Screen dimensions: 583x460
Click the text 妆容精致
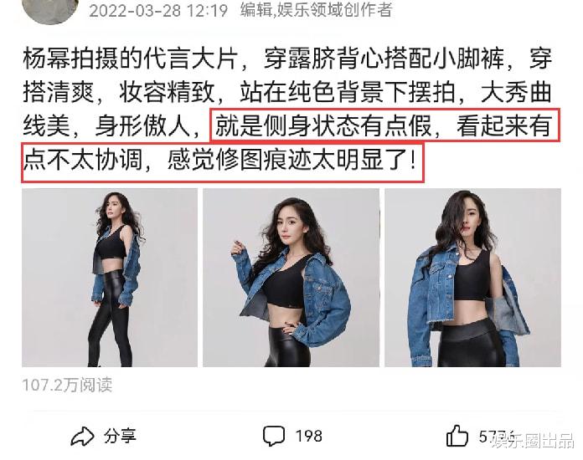coord(167,92)
